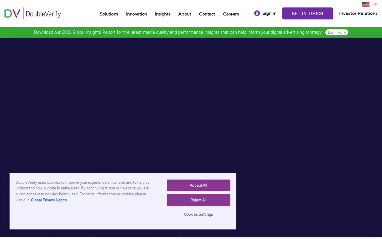Click the Sign In link

point(269,13)
